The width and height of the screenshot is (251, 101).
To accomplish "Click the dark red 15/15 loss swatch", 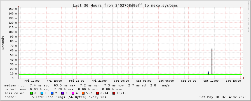I will (114, 93).
